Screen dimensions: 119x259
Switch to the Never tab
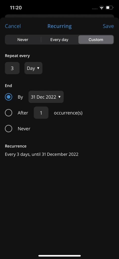coord(23,40)
